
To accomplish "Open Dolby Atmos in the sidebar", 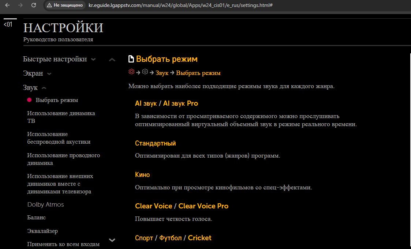I will coord(45,205).
